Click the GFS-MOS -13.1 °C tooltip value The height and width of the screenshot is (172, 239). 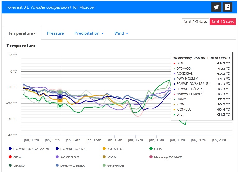coord(224,68)
